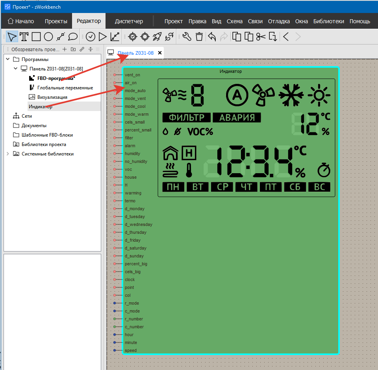378x370 pixels.
Task: Click the play triangle toolbar icon
Action: pyautogui.click(x=103, y=37)
